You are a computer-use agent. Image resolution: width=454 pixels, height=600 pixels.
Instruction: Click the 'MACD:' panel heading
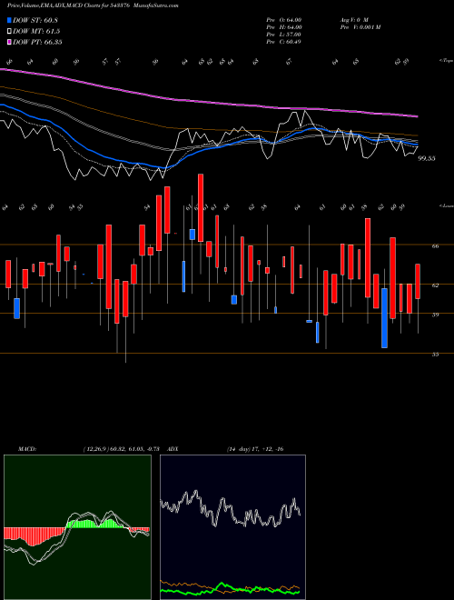26,449
